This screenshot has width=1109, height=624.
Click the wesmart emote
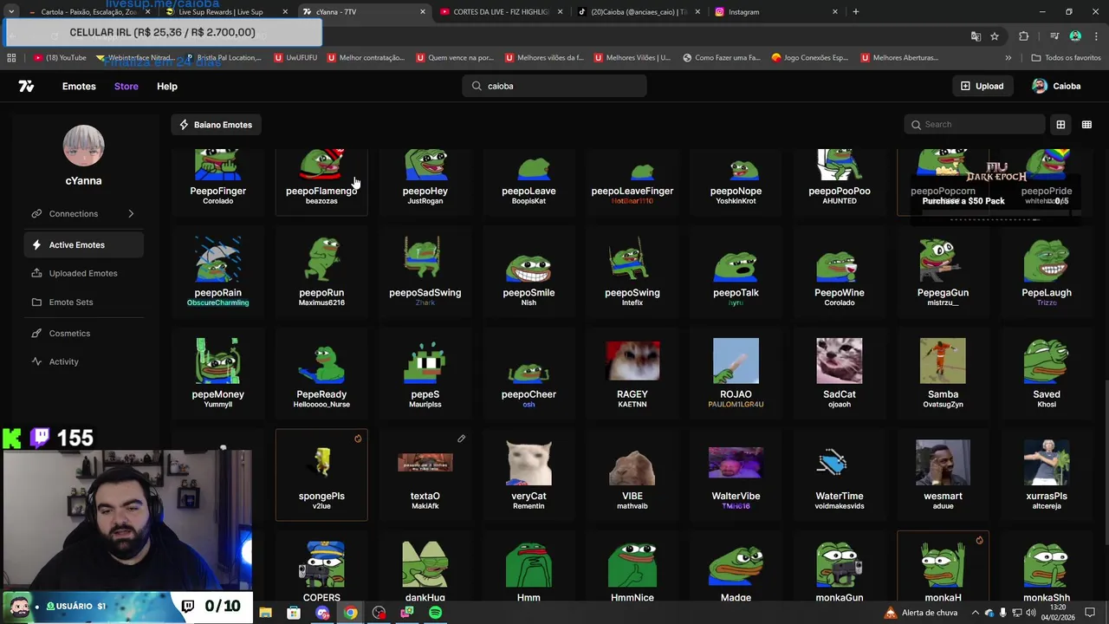point(943,475)
